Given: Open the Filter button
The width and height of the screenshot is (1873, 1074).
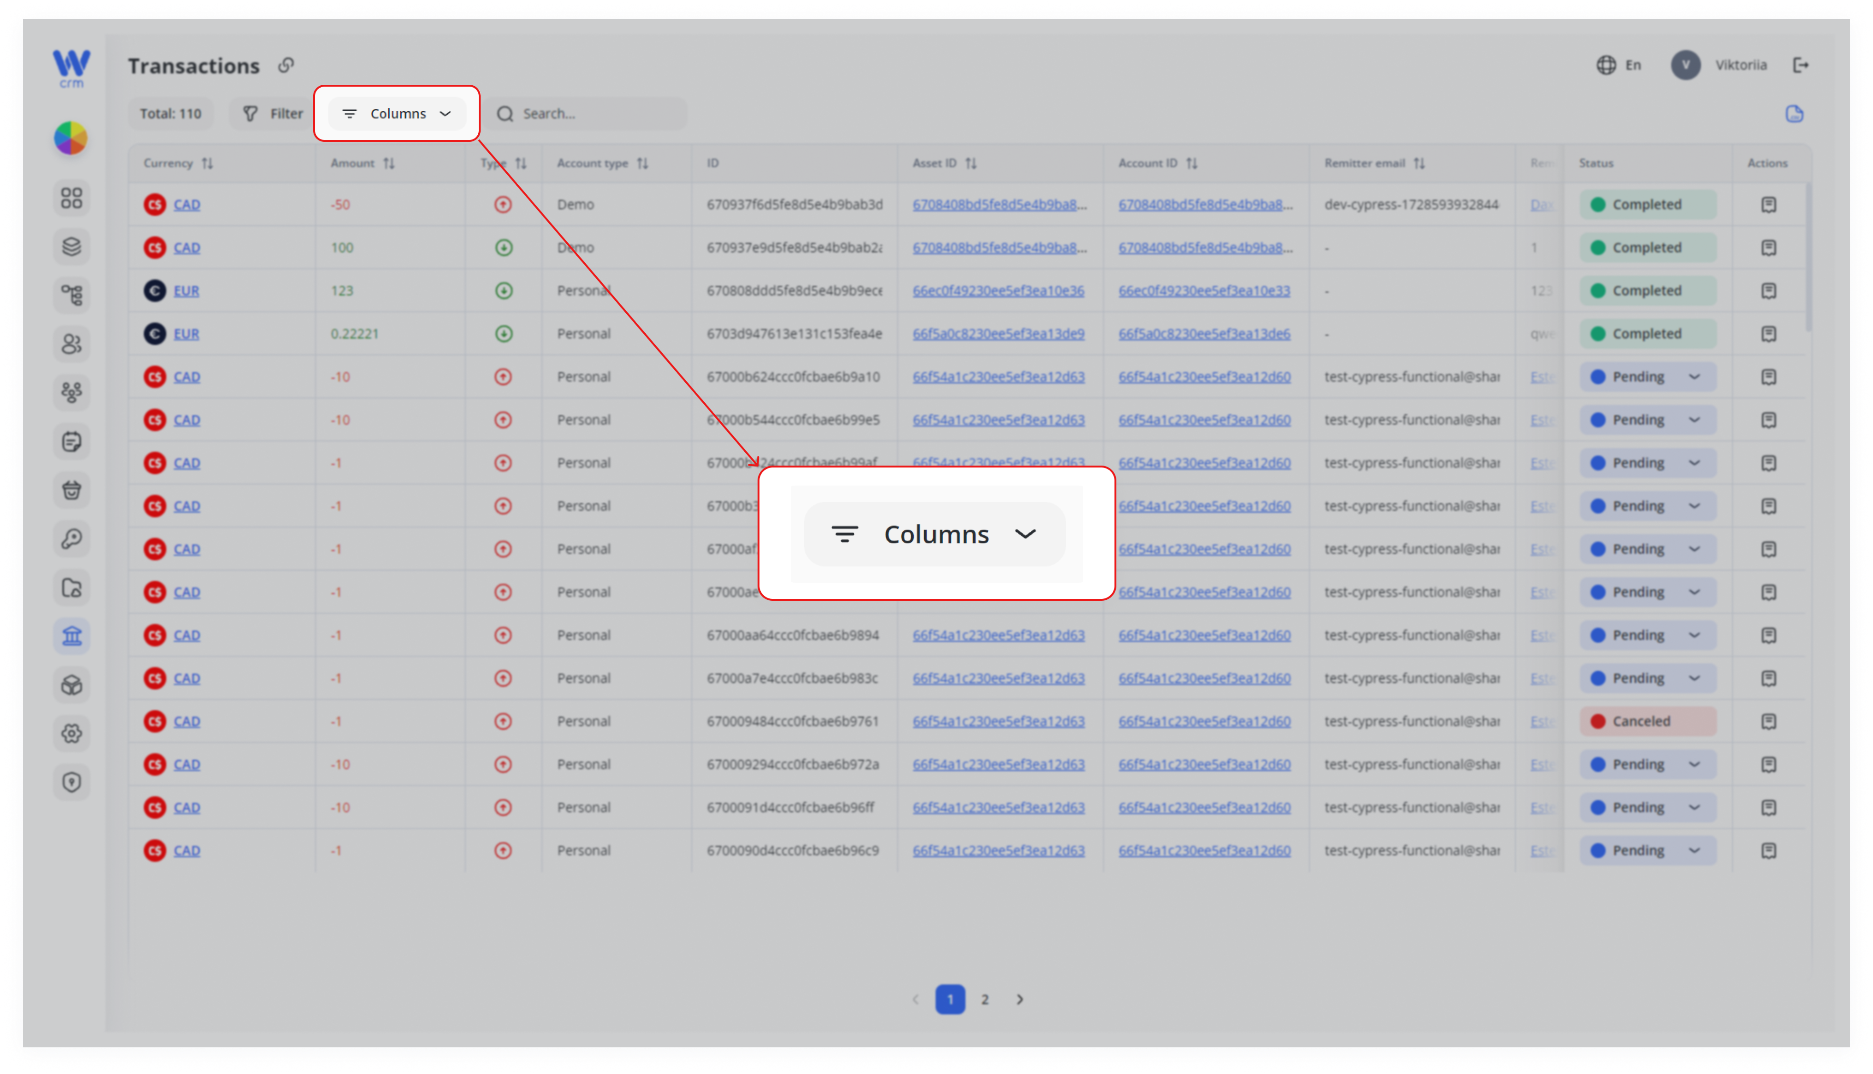Looking at the screenshot, I should 273,114.
